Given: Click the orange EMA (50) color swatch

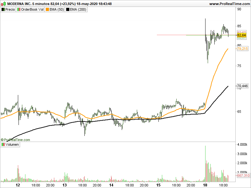Looking at the screenshot, I should click(47, 10).
